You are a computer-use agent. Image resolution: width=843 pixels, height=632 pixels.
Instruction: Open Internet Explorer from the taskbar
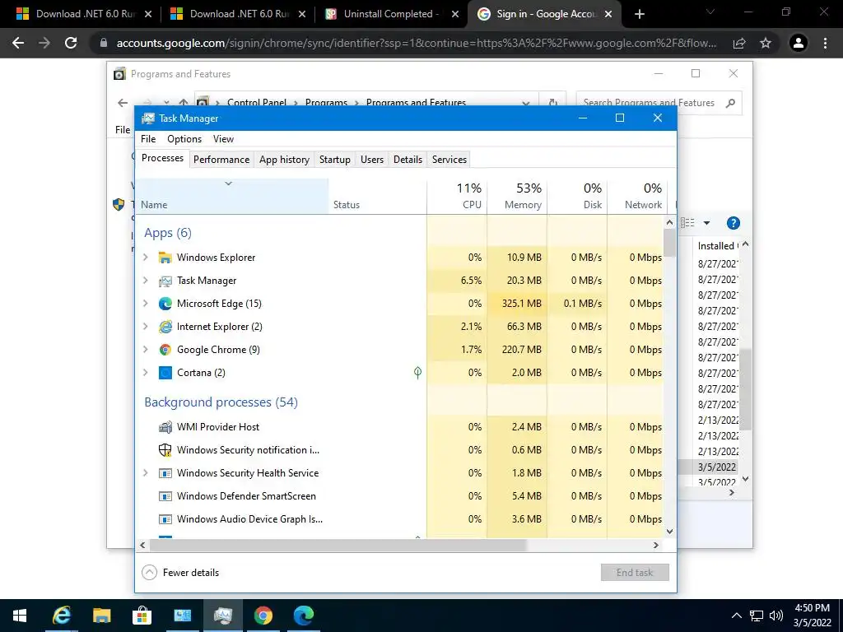click(61, 616)
